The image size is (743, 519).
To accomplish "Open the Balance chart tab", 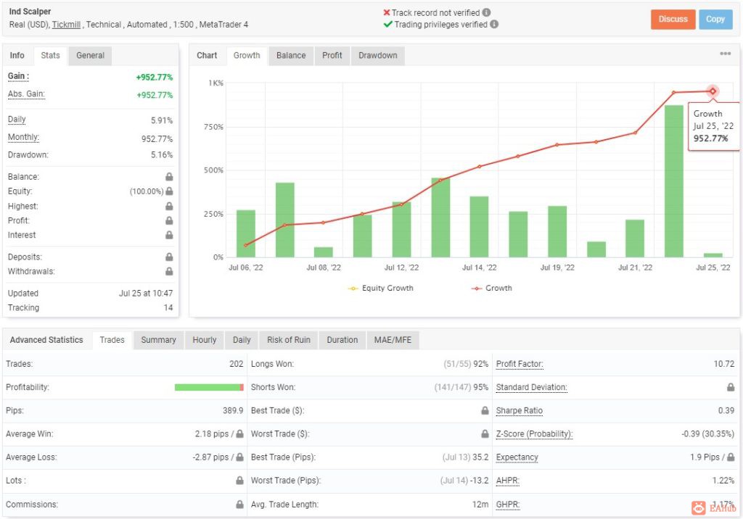I will point(291,55).
